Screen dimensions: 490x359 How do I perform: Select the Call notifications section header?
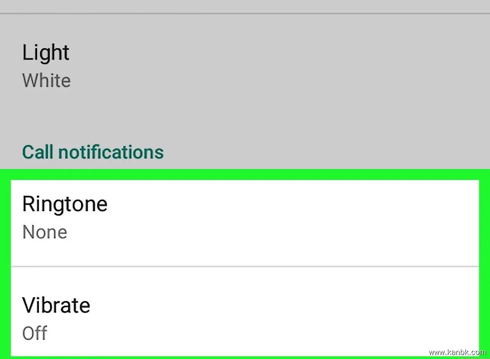pyautogui.click(x=93, y=152)
